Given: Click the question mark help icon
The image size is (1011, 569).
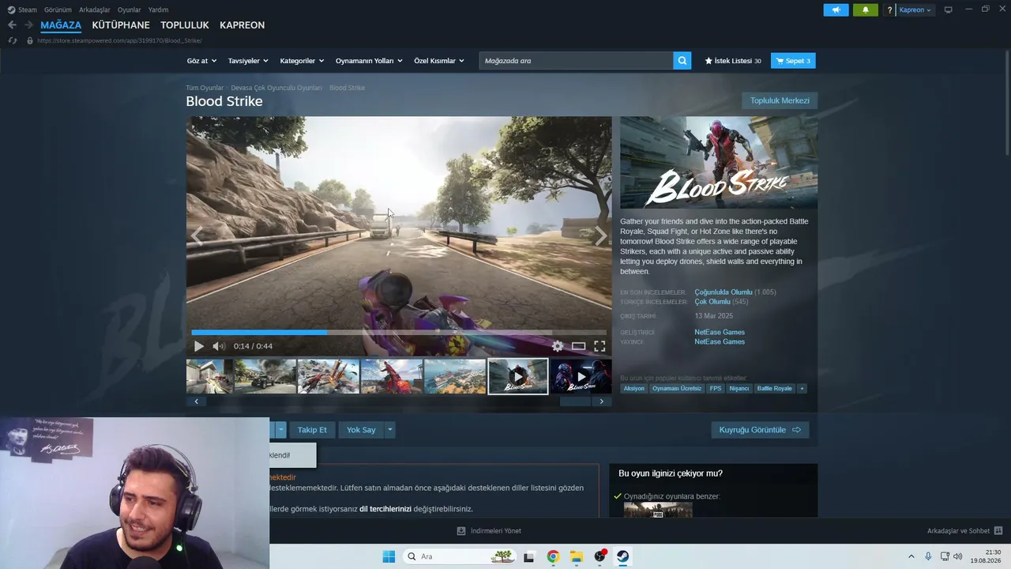Looking at the screenshot, I should click(x=890, y=10).
